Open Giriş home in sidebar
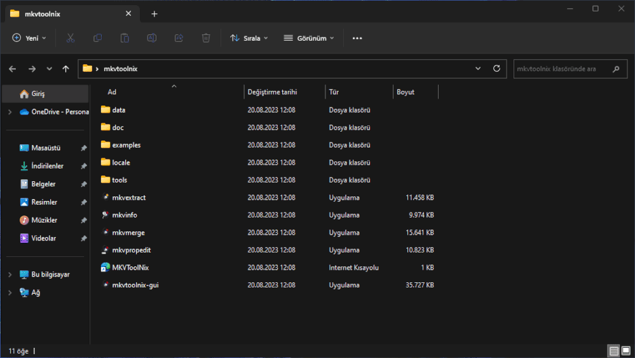Viewport: 635px width, 358px height. (x=45, y=94)
